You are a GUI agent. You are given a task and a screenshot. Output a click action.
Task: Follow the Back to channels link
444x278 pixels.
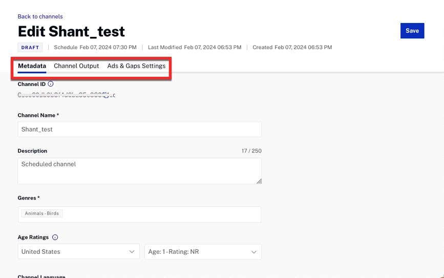pyautogui.click(x=40, y=16)
